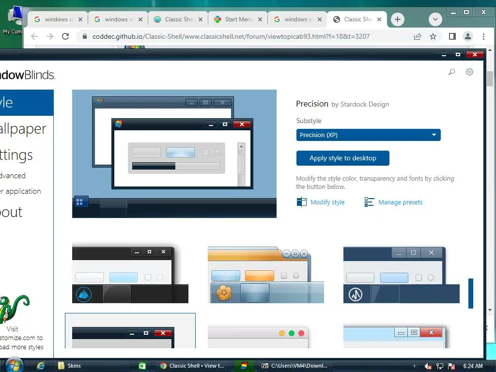Open the WindowBlinds search icon

452,72
